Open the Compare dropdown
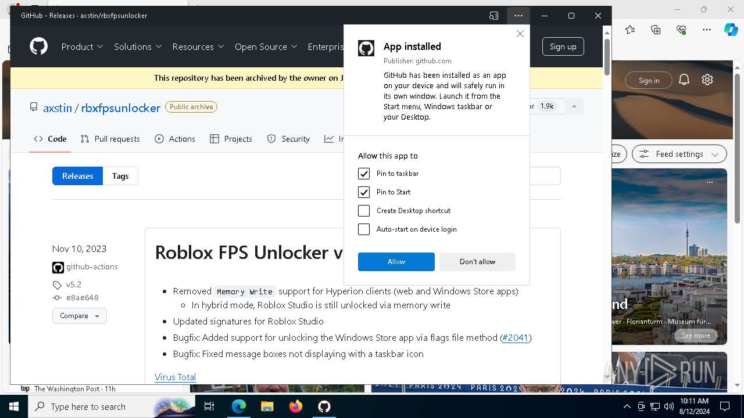Viewport: 744px width, 418px height. coord(80,316)
